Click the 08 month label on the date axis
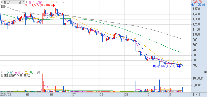This screenshot has height=97, width=207. (x=102, y=95)
